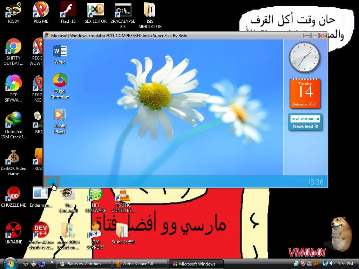Click the red security shield tray icon
The height and width of the screenshot is (269, 359).
click(303, 263)
